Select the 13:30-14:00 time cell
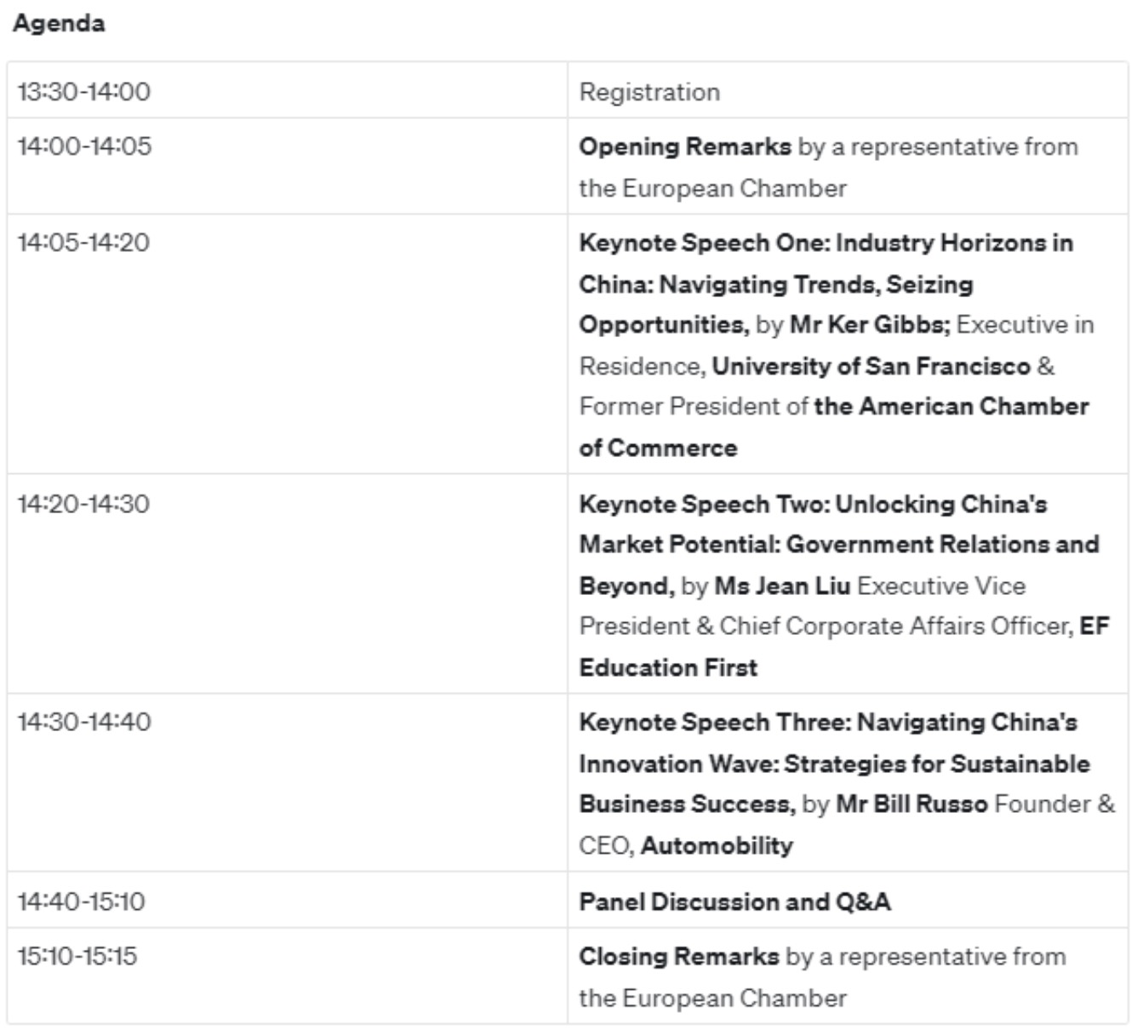This screenshot has width=1137, height=1035. click(84, 91)
